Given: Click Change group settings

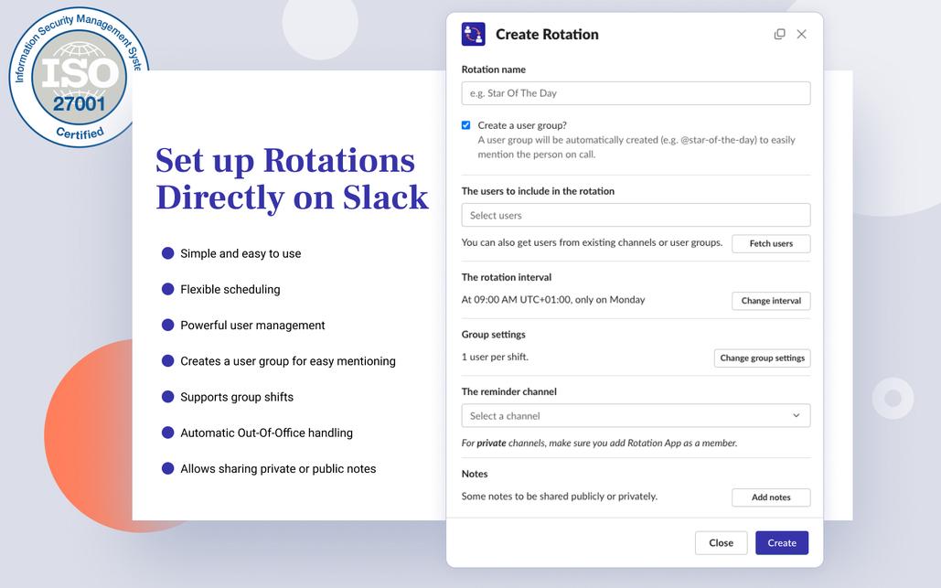Looking at the screenshot, I should pyautogui.click(x=762, y=358).
